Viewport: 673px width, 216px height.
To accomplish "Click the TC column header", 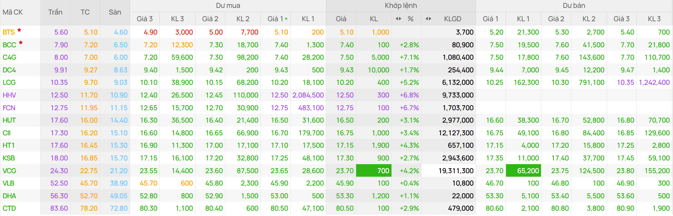I will pos(85,12).
